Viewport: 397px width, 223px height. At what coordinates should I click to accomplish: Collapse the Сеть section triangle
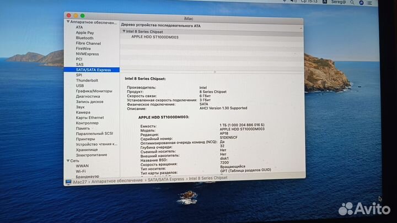pyautogui.click(x=68, y=161)
